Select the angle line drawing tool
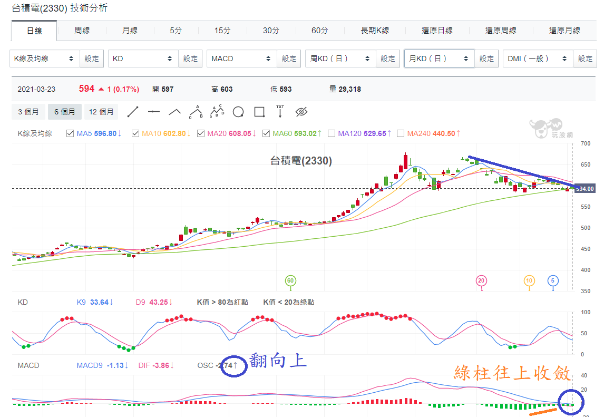Screen dimensions: 604x417 click(175, 112)
